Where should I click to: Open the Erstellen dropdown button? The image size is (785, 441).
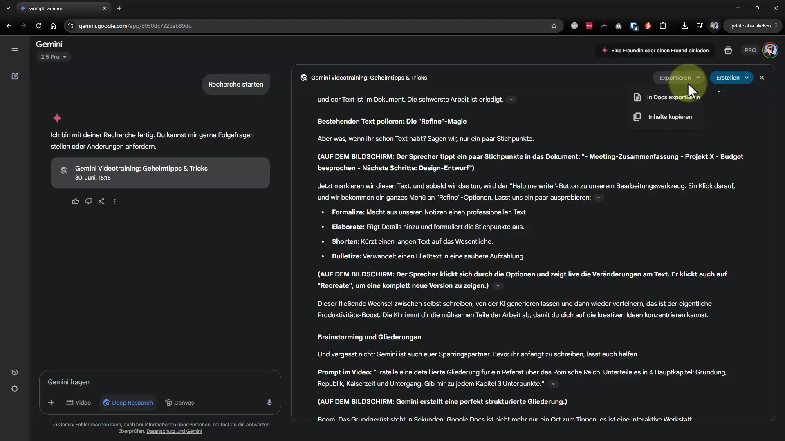[732, 78]
